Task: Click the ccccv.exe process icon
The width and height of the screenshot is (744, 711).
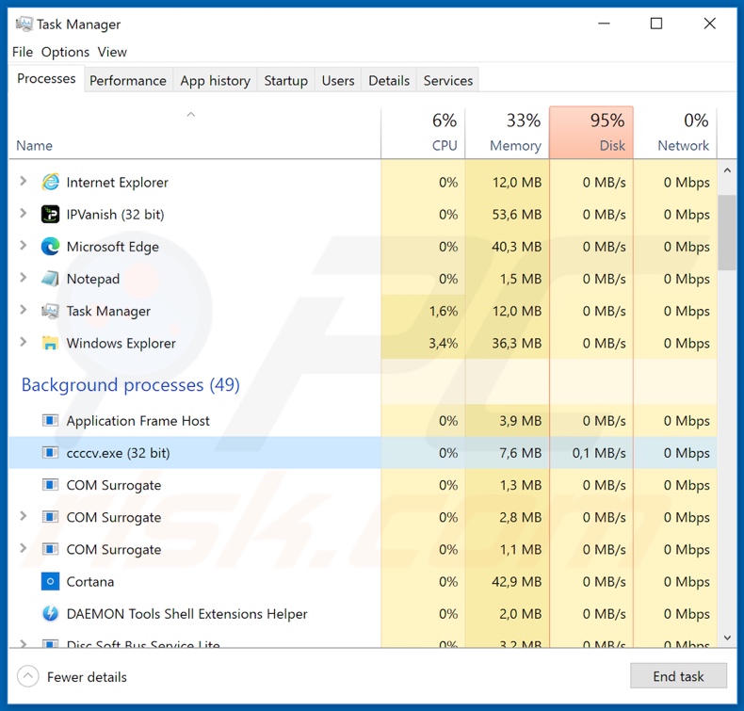Action: [x=50, y=453]
